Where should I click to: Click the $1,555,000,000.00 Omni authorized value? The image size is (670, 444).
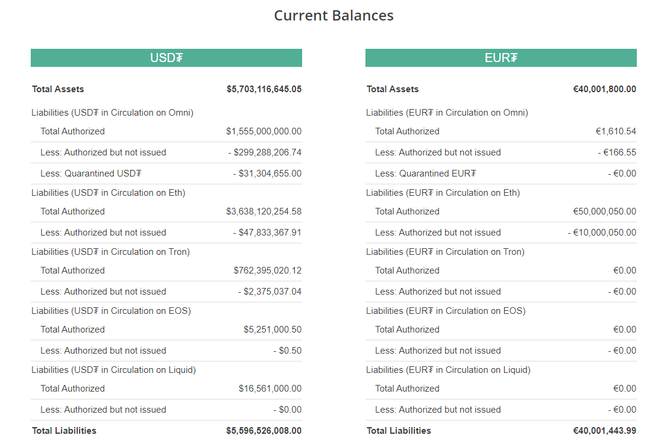264,131
